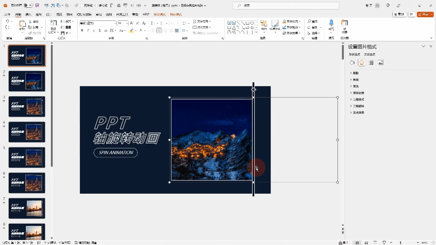Switch to the Insert ribbon tab
Screen dimensions: 436x245
(28, 15)
